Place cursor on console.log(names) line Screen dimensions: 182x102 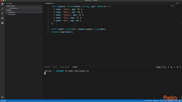click(x=62, y=32)
